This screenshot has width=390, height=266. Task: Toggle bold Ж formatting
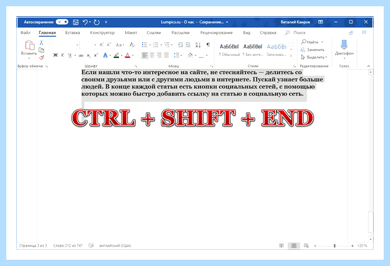(55, 55)
